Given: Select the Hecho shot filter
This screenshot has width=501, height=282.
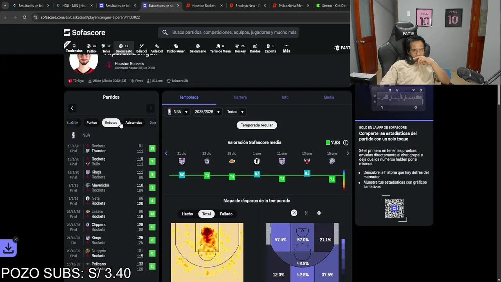Looking at the screenshot, I should pos(187,214).
